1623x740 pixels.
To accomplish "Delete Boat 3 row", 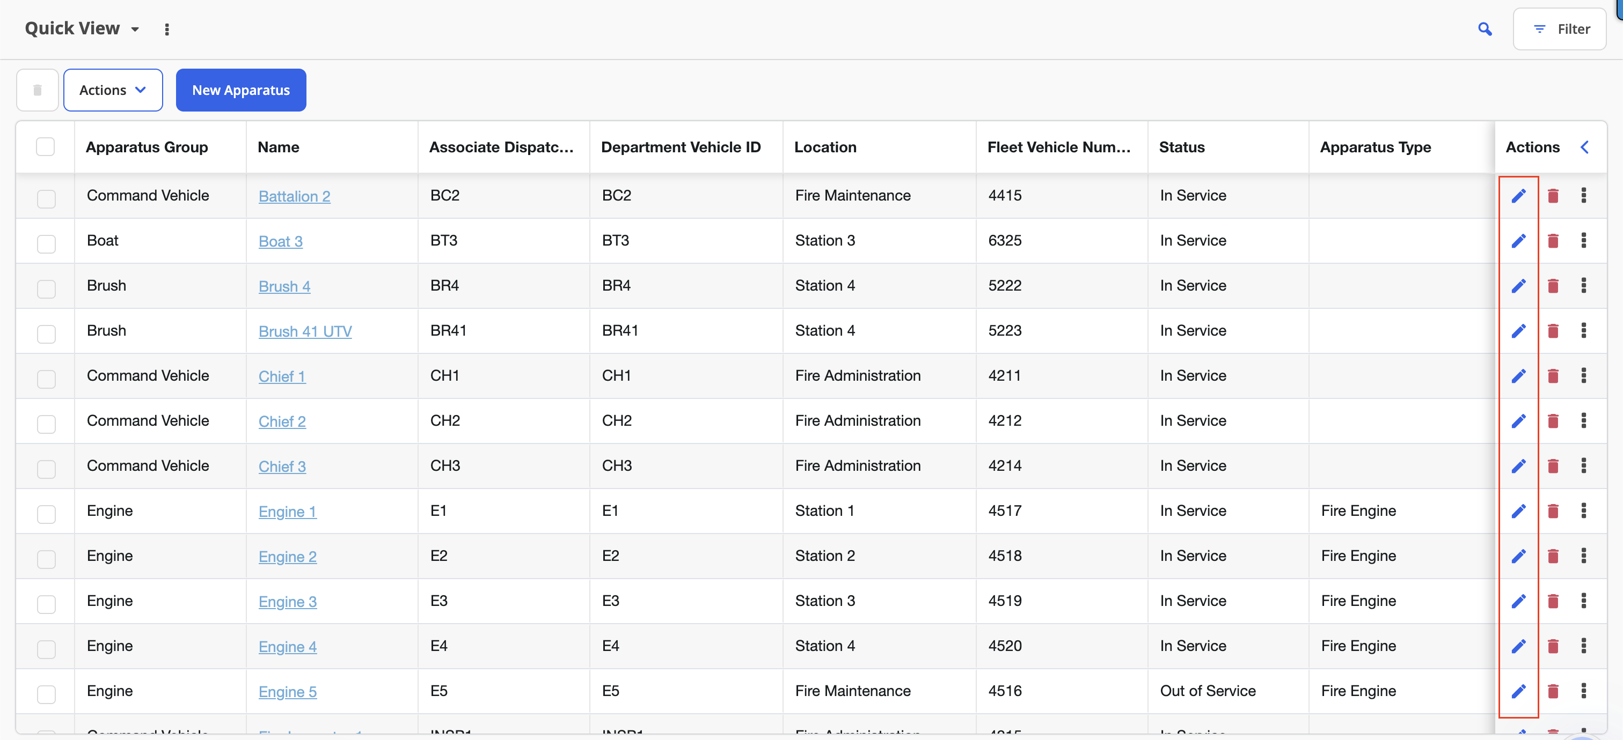I will 1553,241.
